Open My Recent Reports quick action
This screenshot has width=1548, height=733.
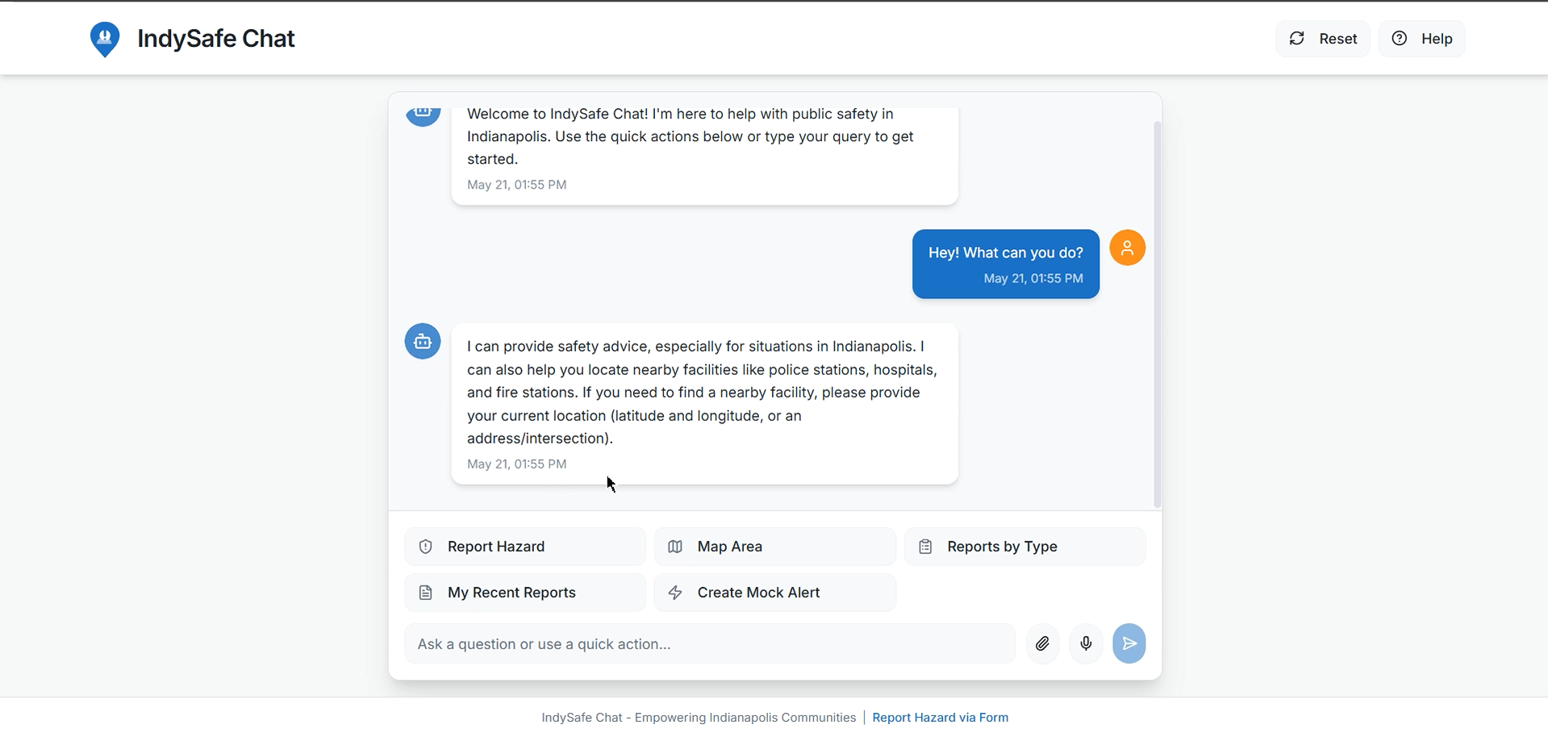click(525, 593)
